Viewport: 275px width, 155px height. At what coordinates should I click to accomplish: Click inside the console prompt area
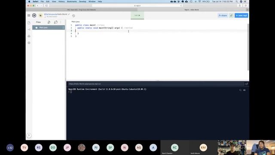pos(71,92)
